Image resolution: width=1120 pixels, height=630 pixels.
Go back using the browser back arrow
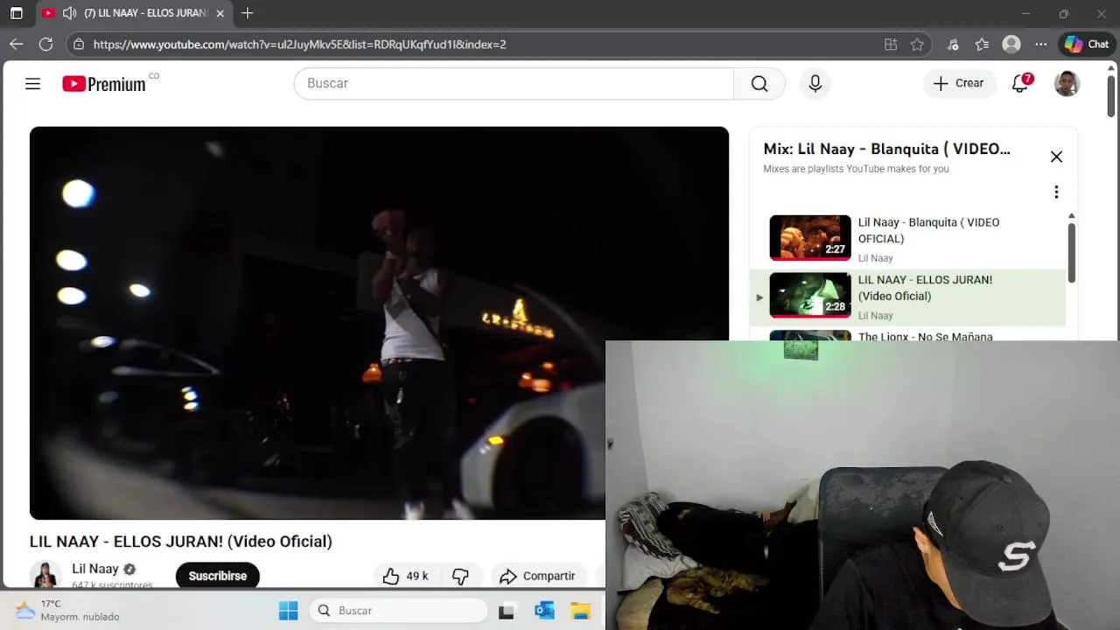(x=17, y=44)
